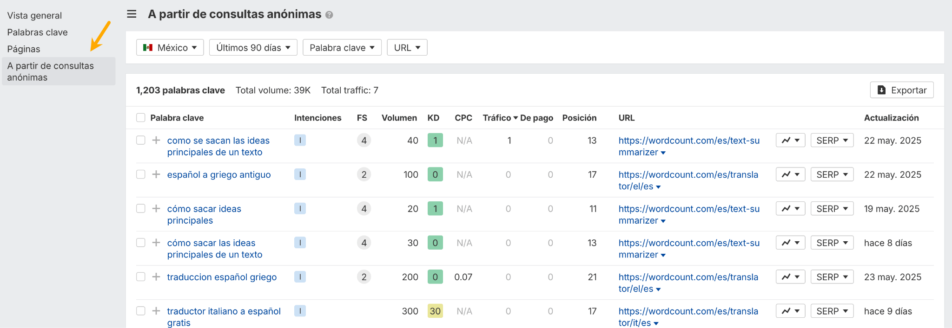Select checkbox for 'traduccion español griego' row
952x328 pixels.
(141, 277)
